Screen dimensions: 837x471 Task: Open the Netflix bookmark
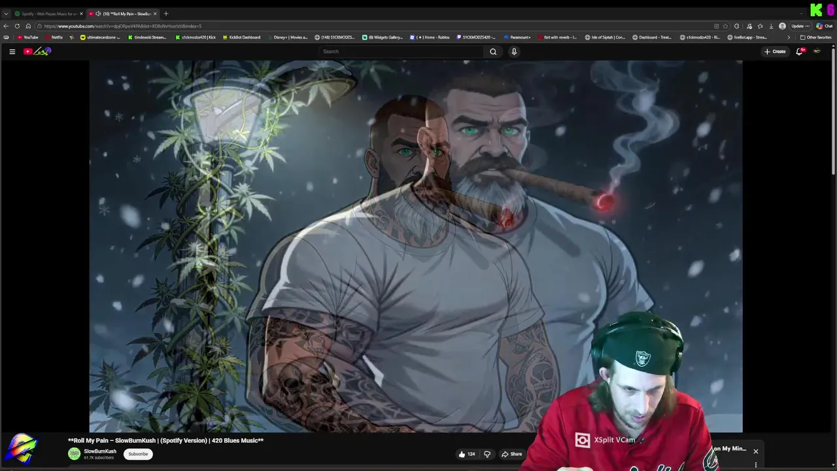[53, 37]
